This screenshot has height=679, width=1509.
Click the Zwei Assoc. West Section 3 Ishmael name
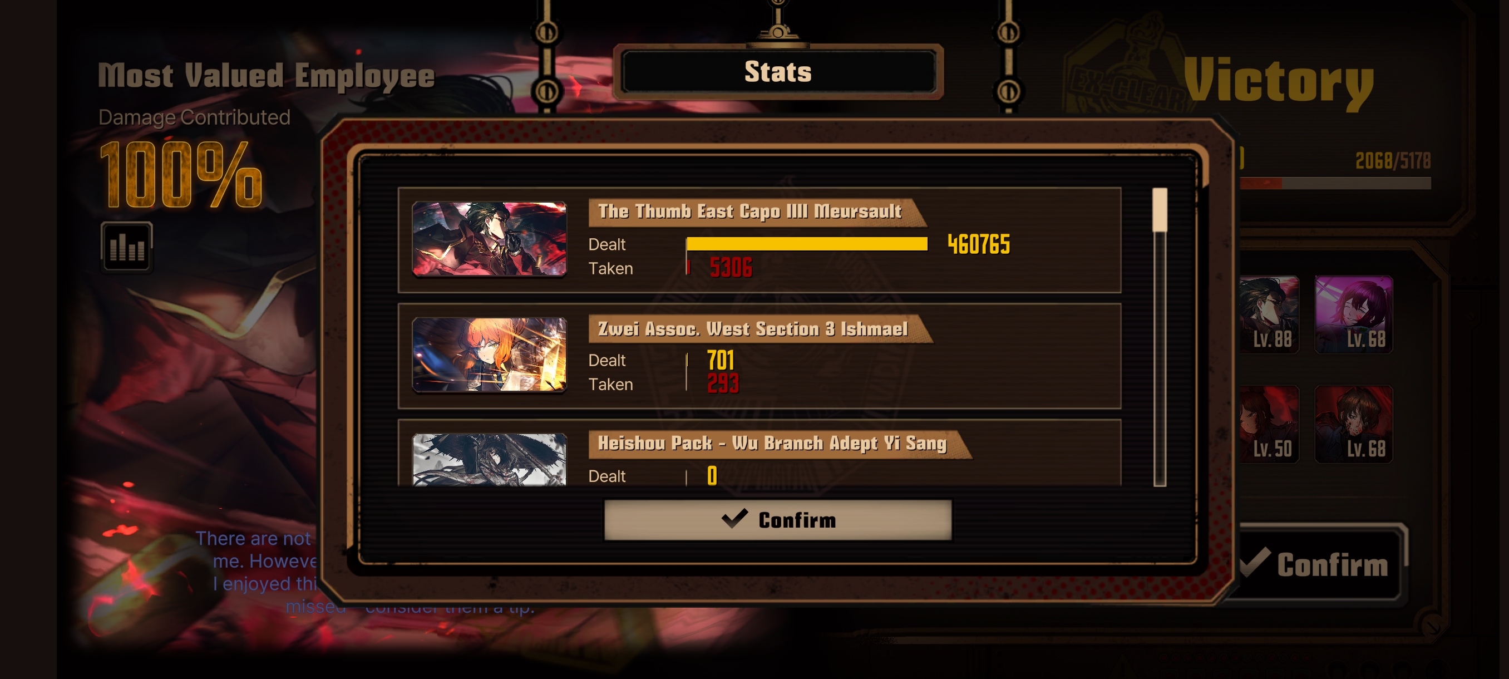click(x=753, y=329)
